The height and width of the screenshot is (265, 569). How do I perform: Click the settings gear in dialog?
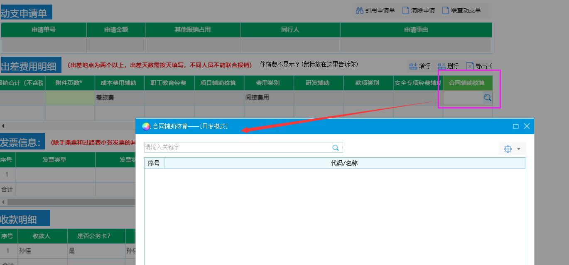(x=508, y=149)
